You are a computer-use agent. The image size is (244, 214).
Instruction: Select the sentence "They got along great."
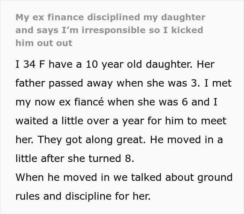(92, 140)
